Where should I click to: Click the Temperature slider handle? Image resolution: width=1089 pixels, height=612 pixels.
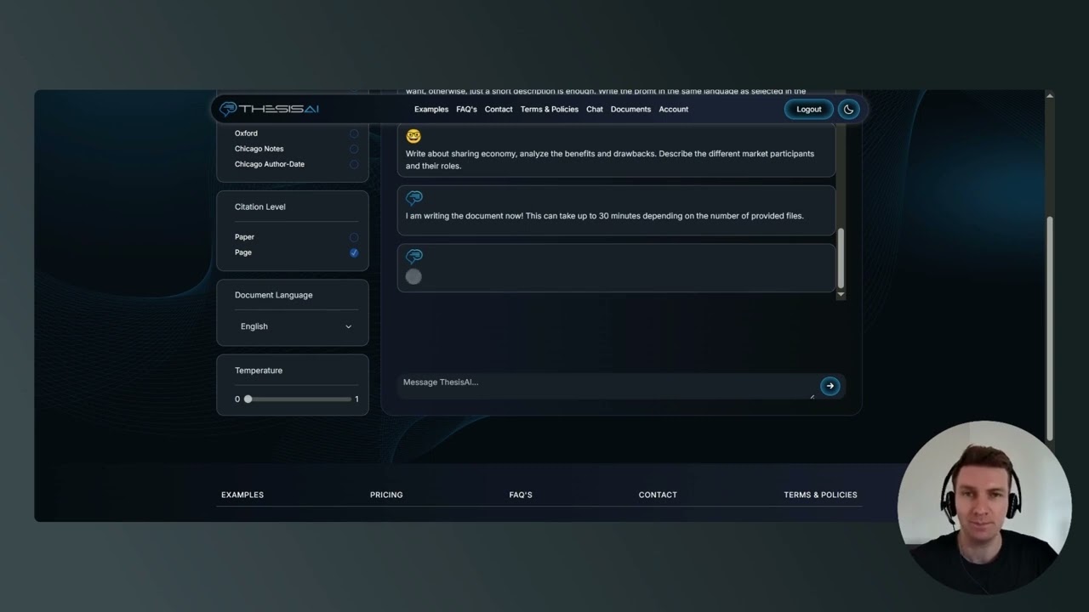point(248,399)
